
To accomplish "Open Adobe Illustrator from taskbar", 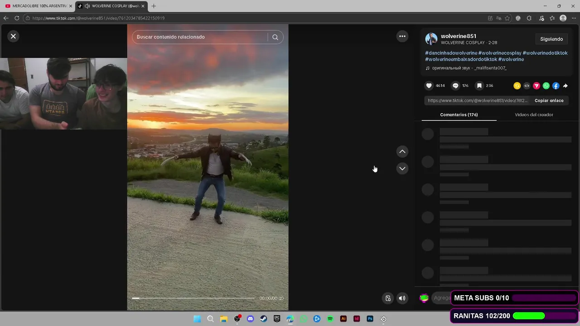I will tap(343, 319).
